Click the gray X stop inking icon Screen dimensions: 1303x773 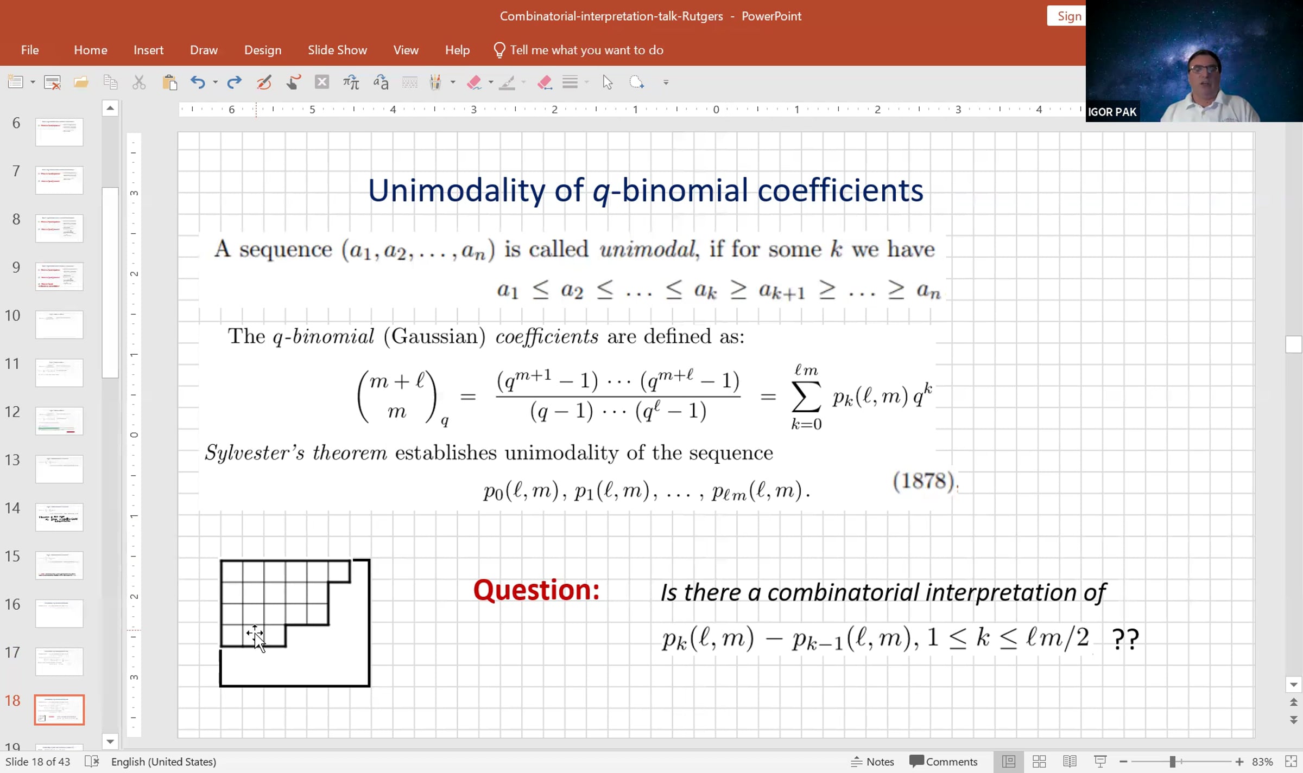point(322,82)
